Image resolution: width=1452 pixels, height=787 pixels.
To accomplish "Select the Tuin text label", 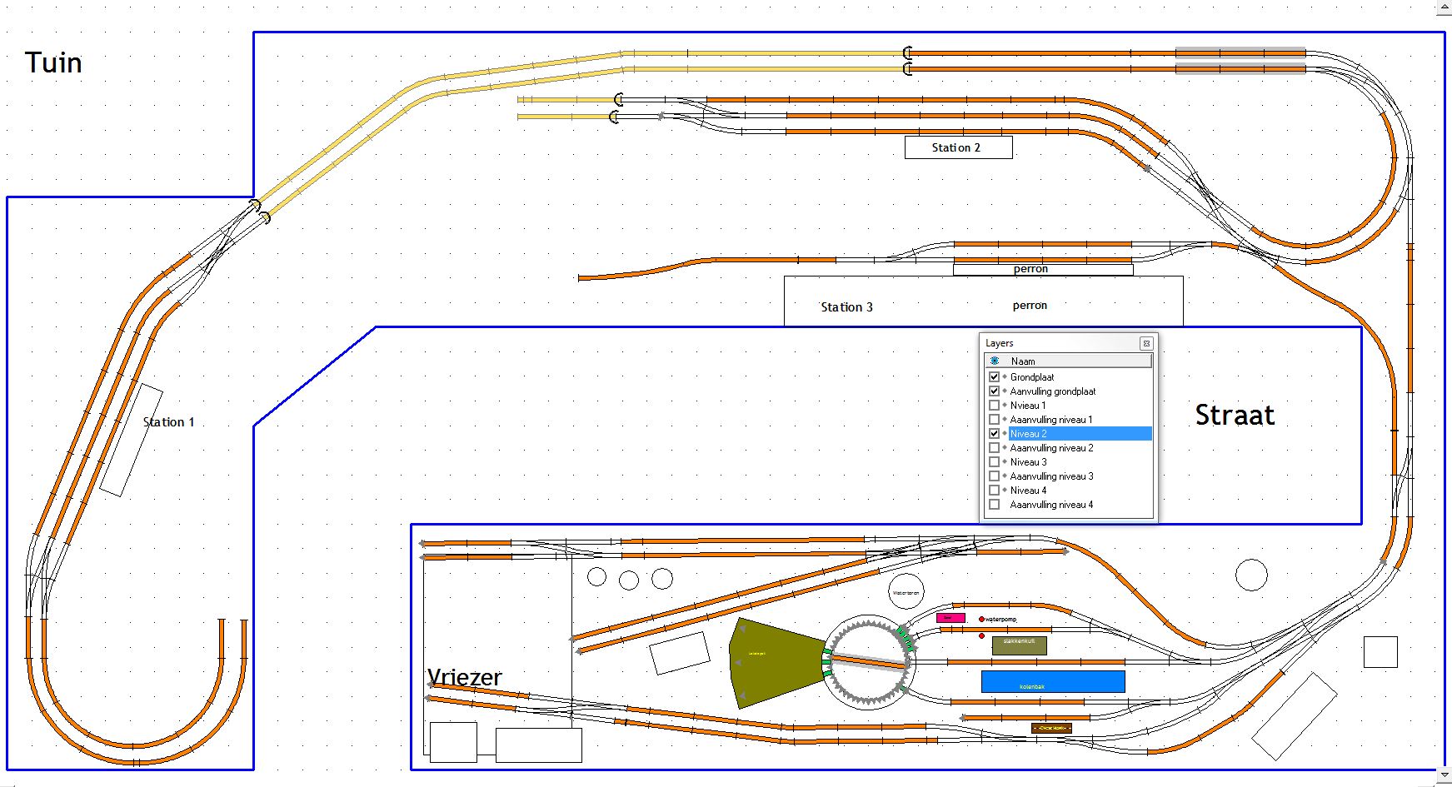I will (53, 62).
